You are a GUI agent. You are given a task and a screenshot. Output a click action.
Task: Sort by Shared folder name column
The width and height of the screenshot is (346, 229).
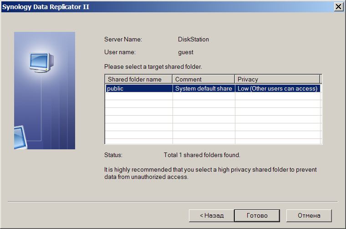pyautogui.click(x=138, y=79)
